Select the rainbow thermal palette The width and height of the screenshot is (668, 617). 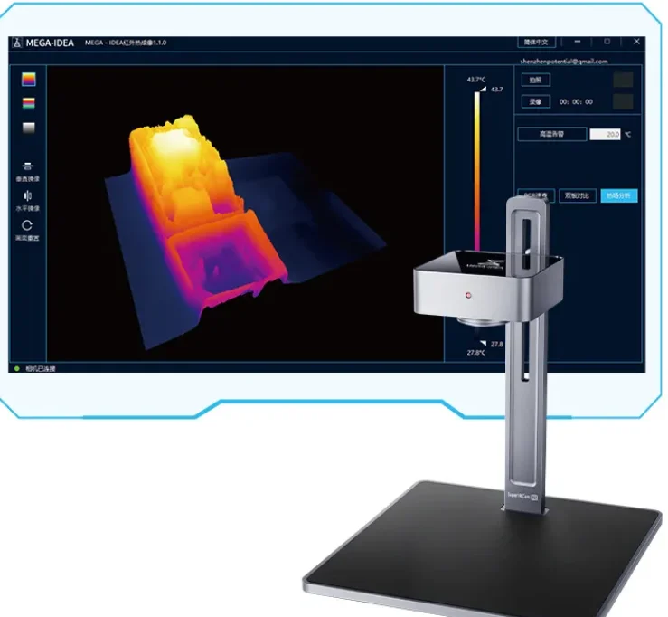pos(29,104)
